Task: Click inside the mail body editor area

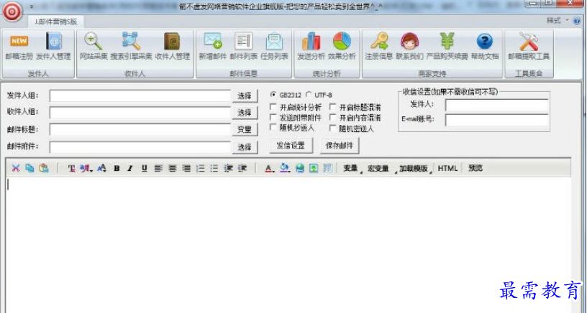Action: pos(288,245)
